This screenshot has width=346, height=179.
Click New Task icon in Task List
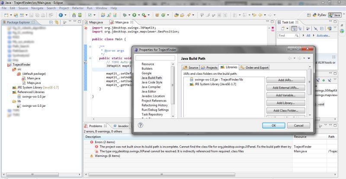tap(283, 29)
